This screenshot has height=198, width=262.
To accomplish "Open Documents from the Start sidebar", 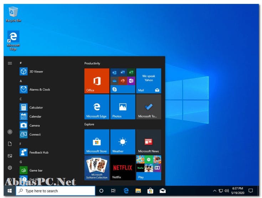I will coord(10,144).
